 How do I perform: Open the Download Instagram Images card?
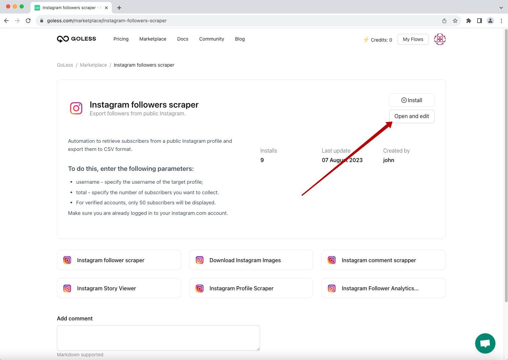251,260
